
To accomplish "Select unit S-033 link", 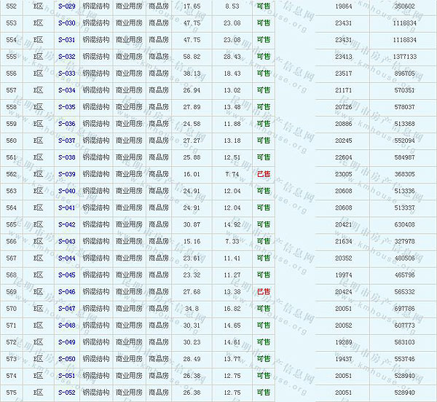I will click(66, 74).
